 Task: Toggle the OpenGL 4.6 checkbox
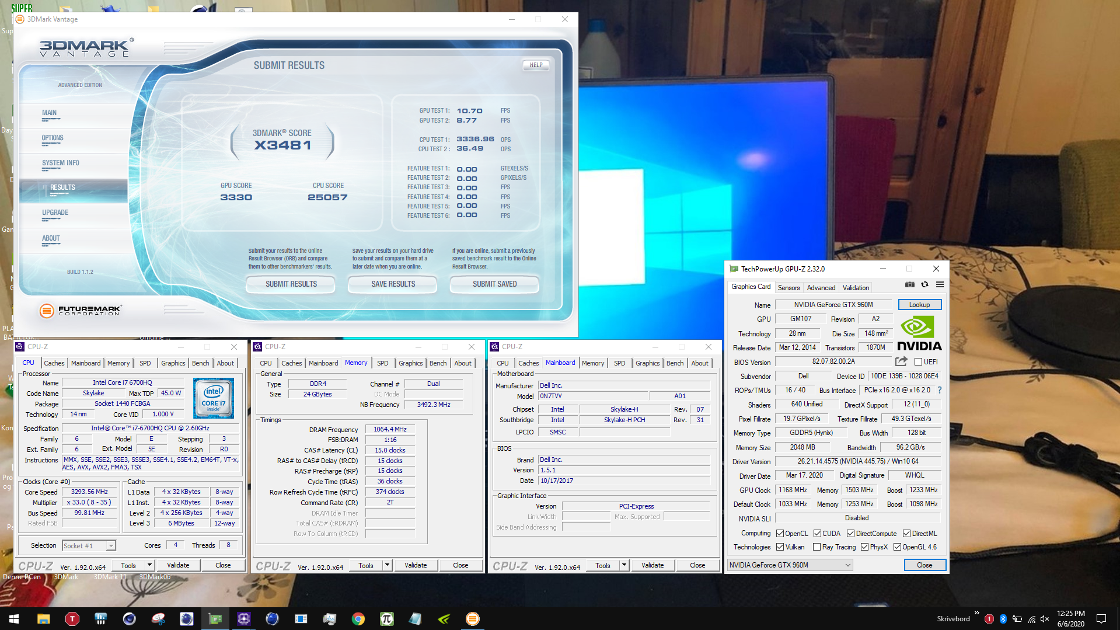point(897,547)
